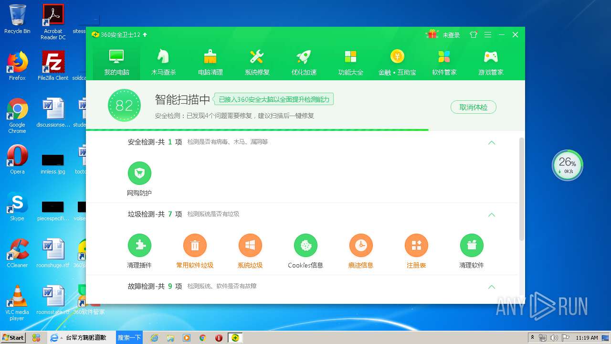The width and height of the screenshot is (611, 344).
Task: Click the 系统垃圾 Windows icon
Action: tap(250, 245)
